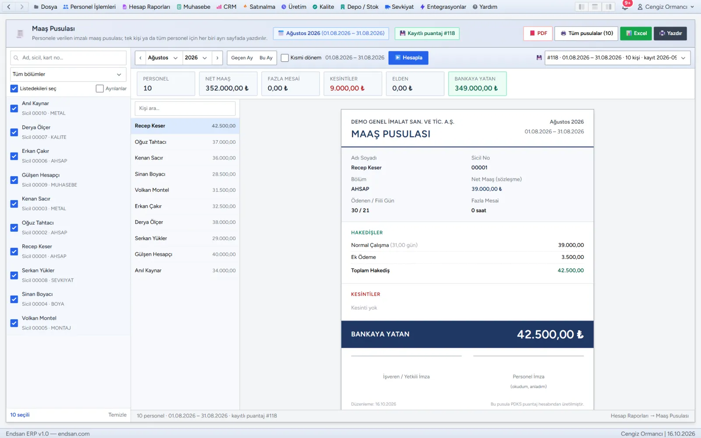Uncheck the Volkan Montel employee
Viewport: 701px width, 438px height.
click(x=14, y=323)
